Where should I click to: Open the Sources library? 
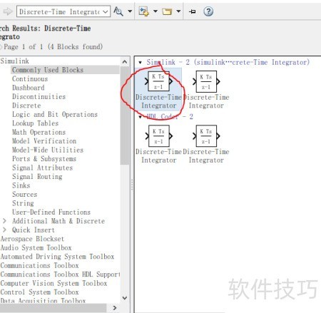point(25,194)
